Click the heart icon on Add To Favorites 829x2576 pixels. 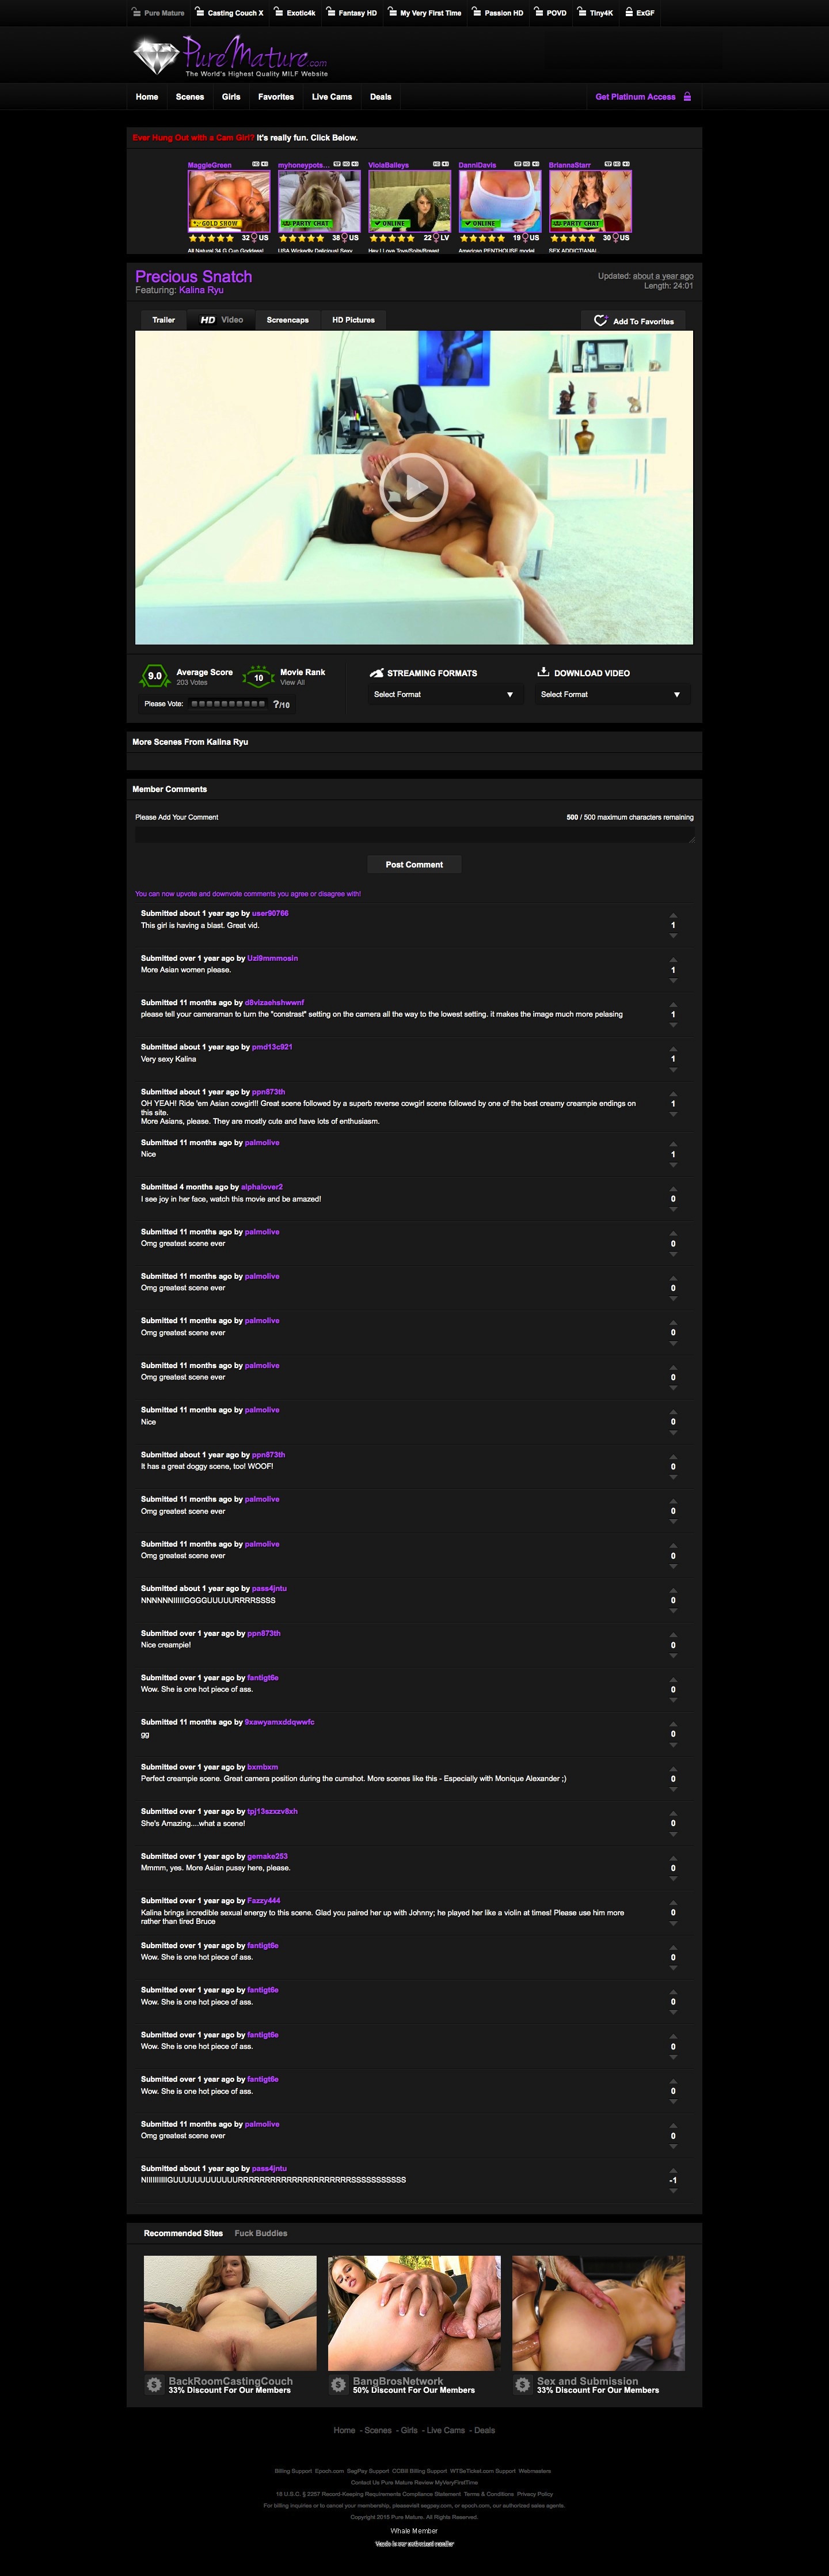[600, 321]
